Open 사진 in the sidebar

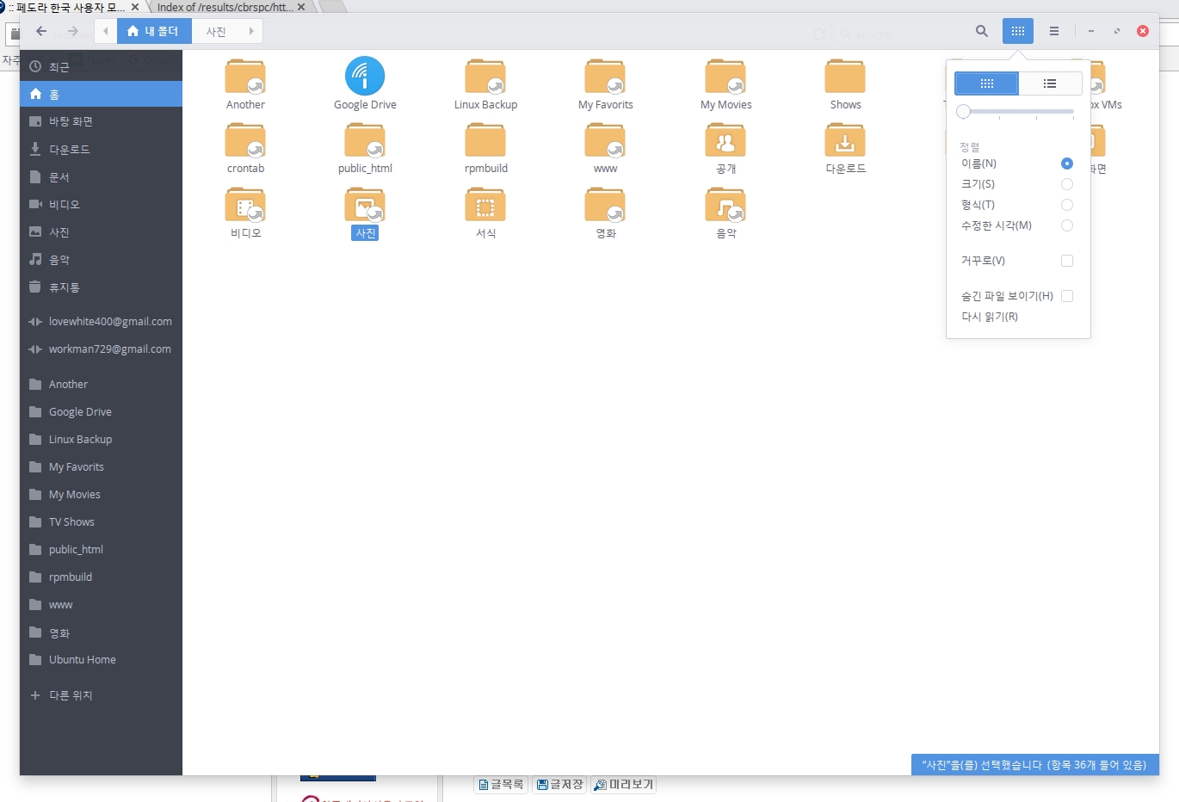coord(101,231)
